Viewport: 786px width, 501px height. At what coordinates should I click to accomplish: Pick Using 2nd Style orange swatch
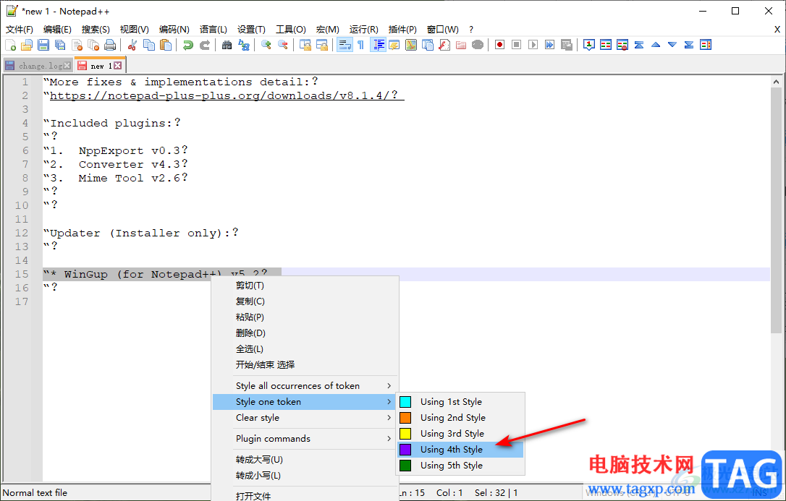tap(405, 417)
